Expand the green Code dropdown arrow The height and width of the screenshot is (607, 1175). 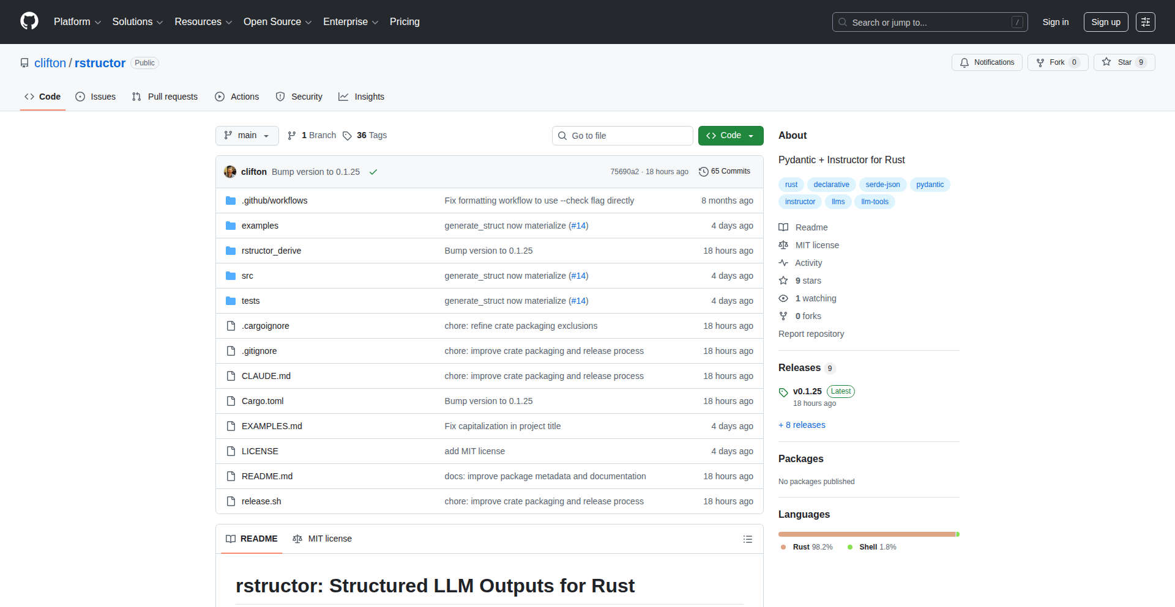752,135
